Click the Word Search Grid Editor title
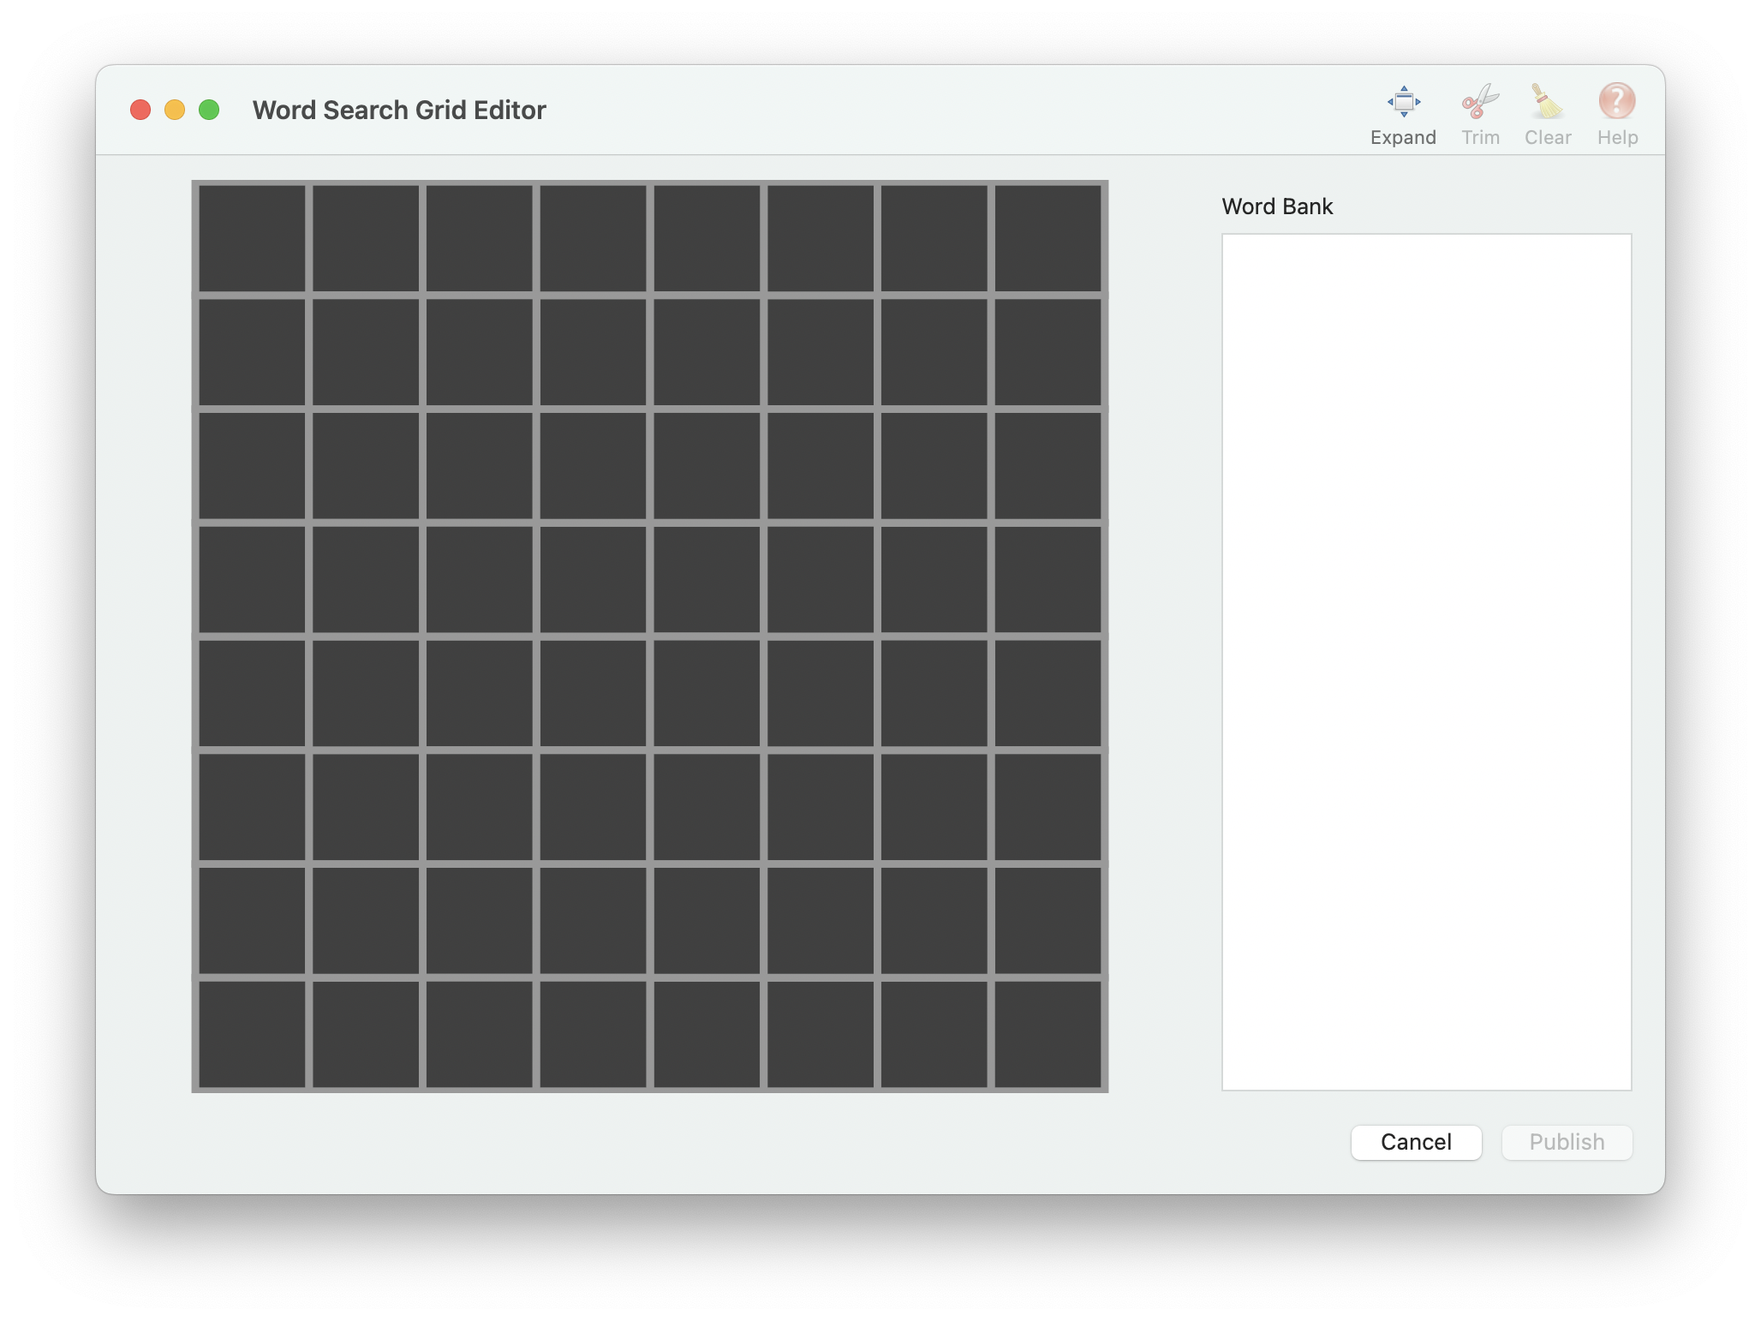The height and width of the screenshot is (1321, 1761). click(x=397, y=110)
